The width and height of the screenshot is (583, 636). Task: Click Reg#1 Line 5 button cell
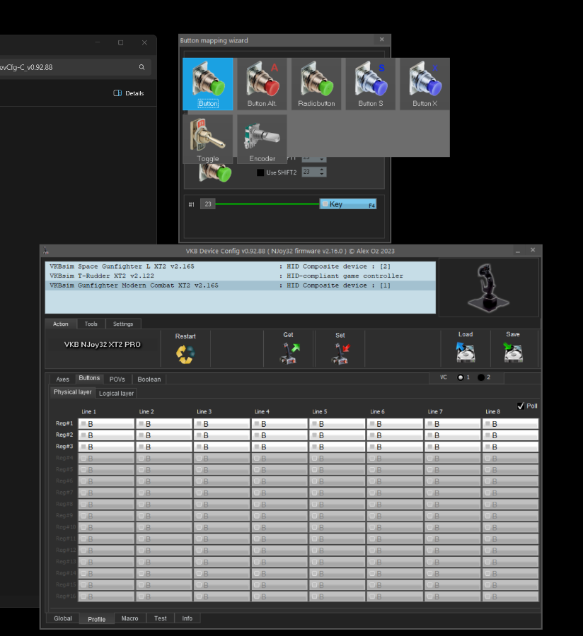pos(337,424)
